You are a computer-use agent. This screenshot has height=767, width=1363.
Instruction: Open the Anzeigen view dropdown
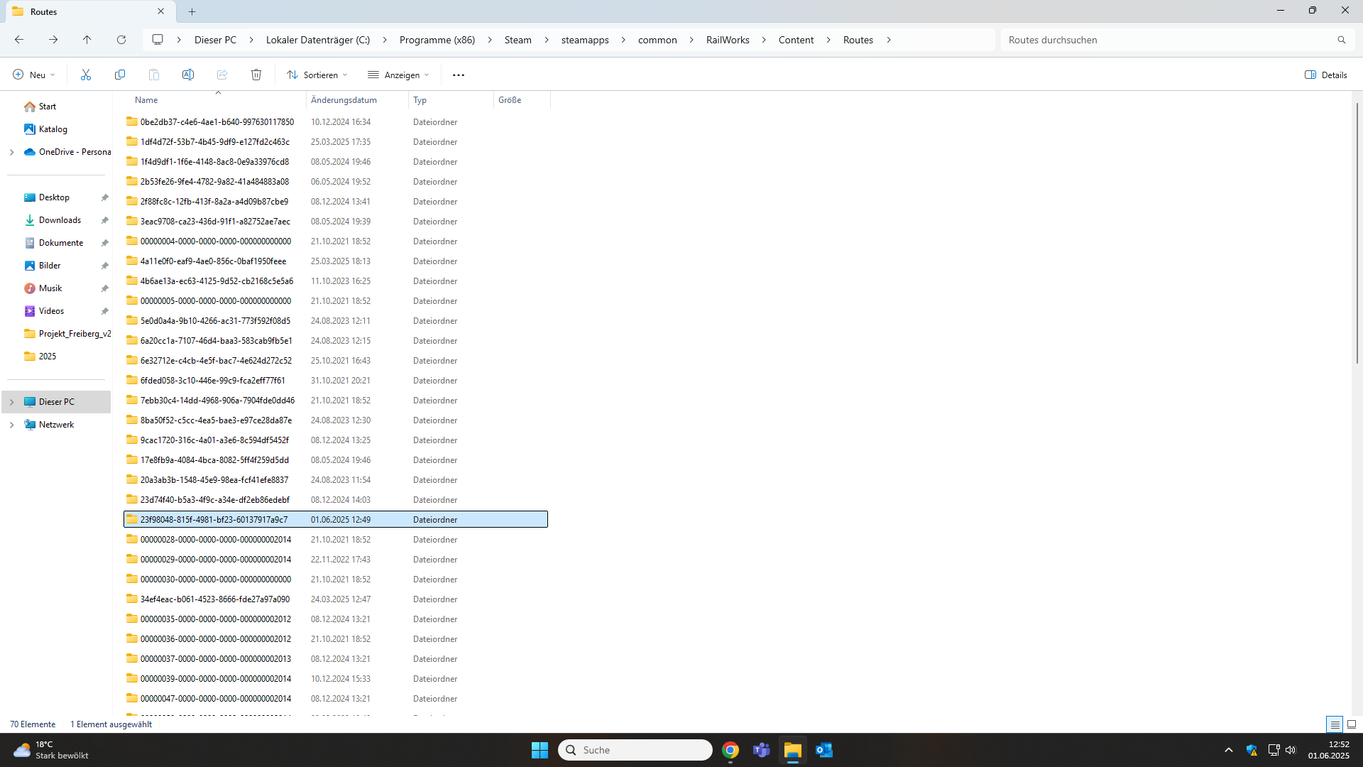coord(398,75)
